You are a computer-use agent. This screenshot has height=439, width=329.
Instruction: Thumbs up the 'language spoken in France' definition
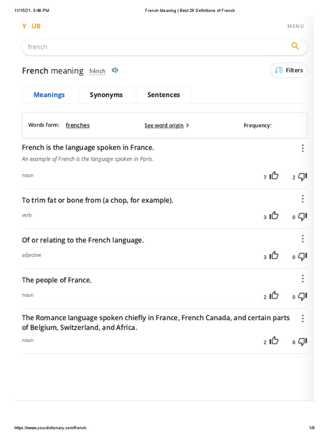pyautogui.click(x=274, y=176)
